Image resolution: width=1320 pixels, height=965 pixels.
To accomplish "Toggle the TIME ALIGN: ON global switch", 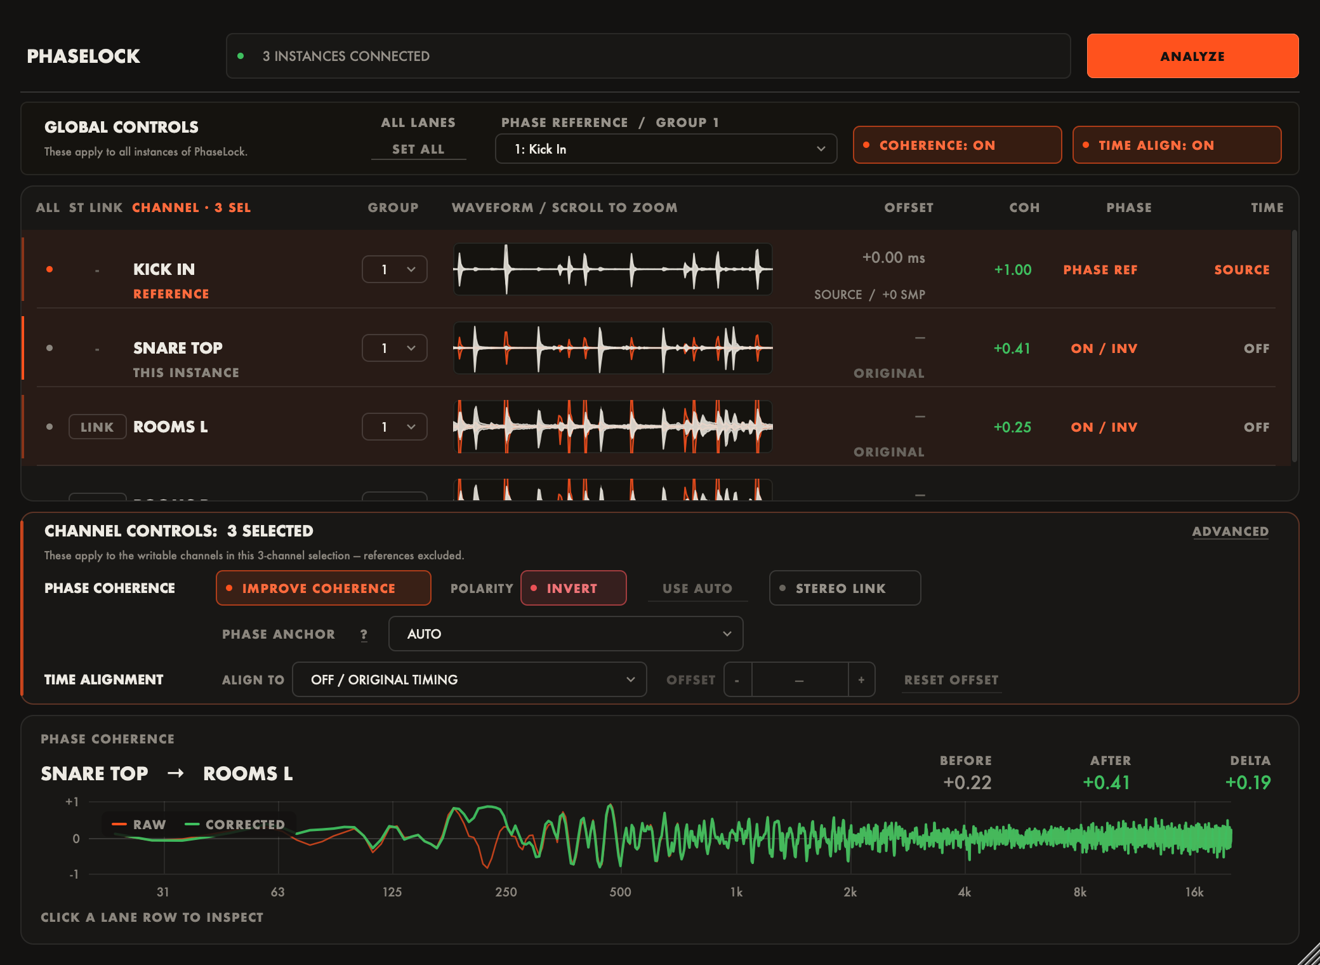I will point(1177,145).
